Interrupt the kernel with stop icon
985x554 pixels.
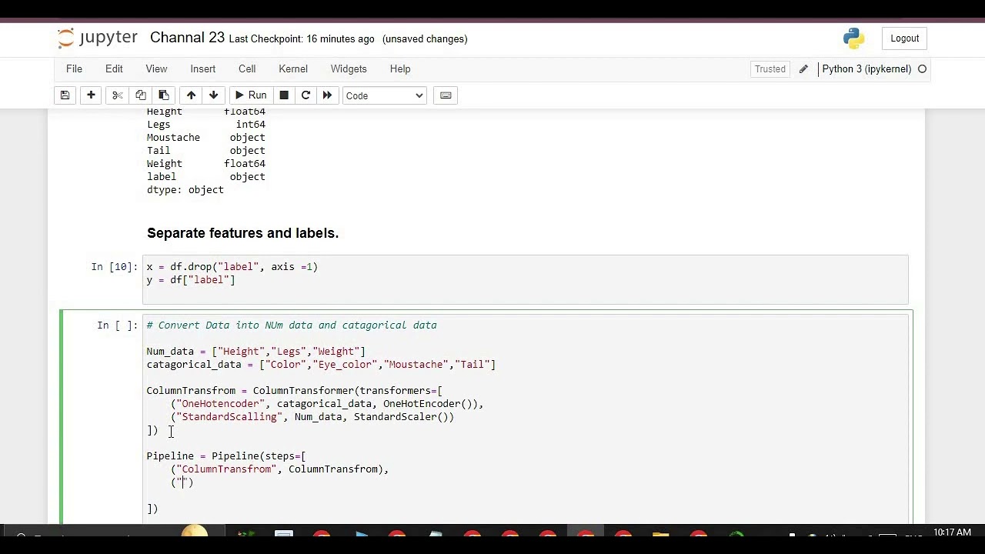tap(283, 95)
